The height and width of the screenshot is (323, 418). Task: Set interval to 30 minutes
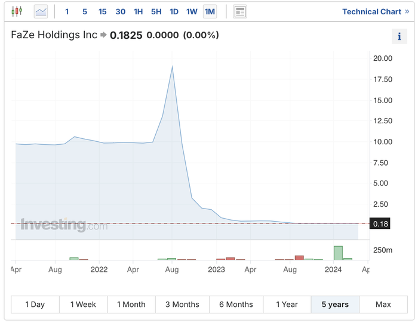point(121,12)
